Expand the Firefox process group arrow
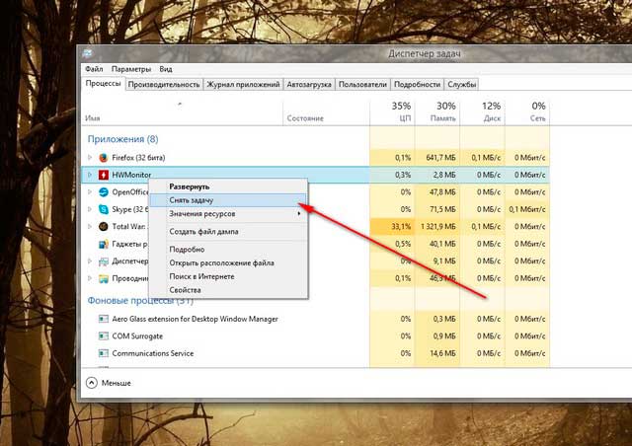 (90, 158)
